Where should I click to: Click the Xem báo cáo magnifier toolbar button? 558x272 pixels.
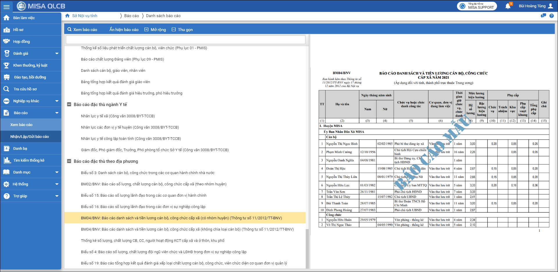pos(82,30)
